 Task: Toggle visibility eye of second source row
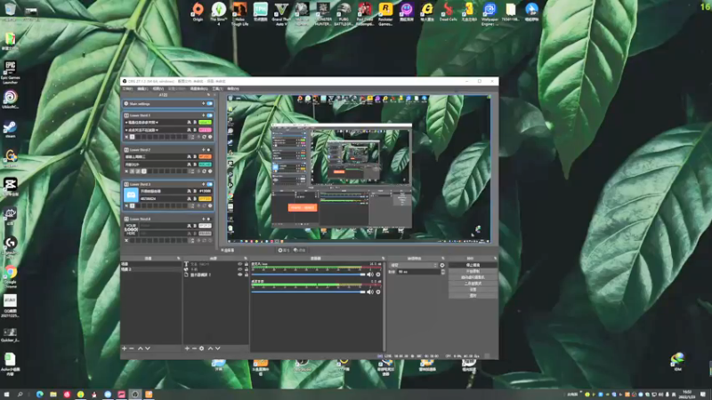pyautogui.click(x=240, y=269)
